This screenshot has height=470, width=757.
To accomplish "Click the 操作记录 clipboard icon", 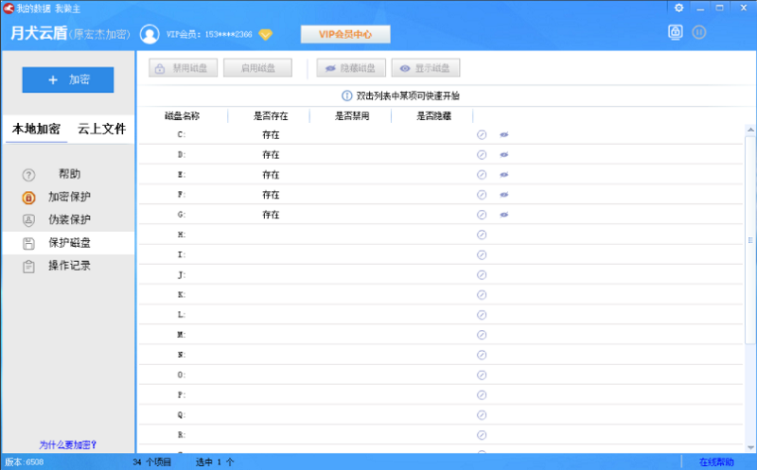I will 28,267.
